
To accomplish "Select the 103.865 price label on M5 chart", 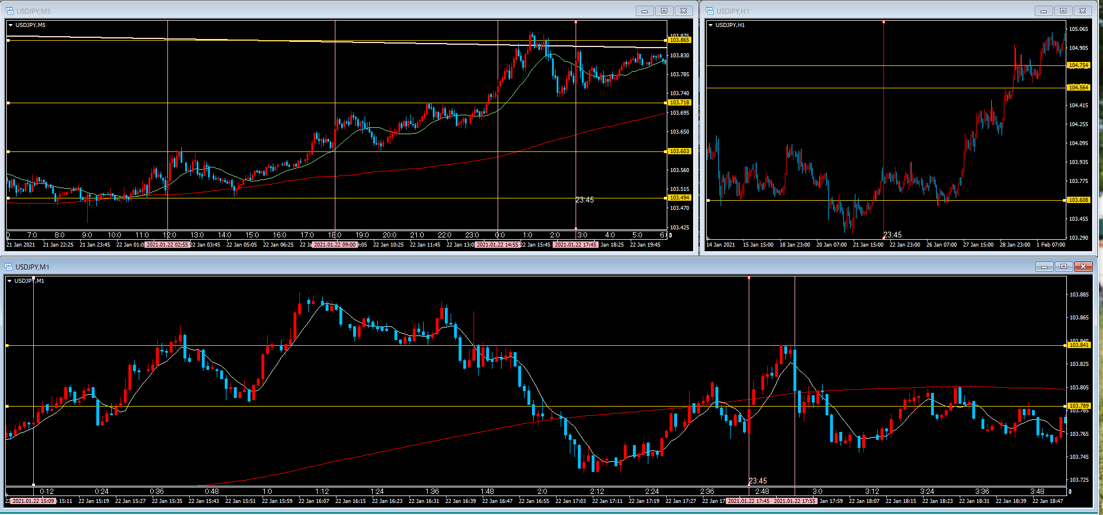I will tap(679, 40).
